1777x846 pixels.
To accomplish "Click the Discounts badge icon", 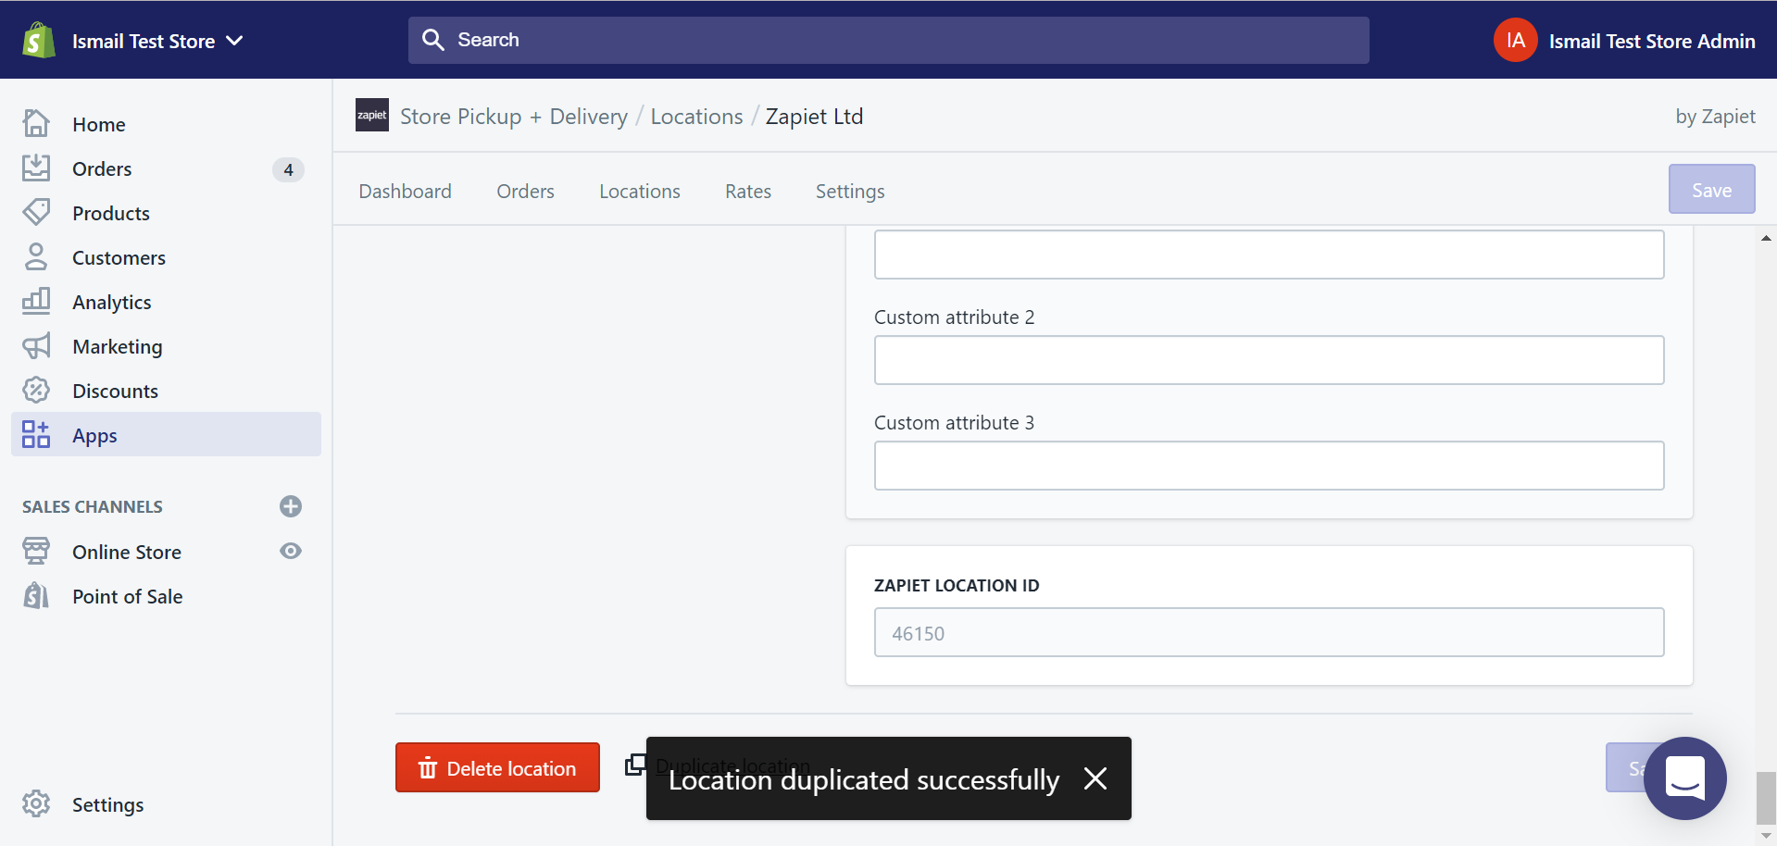I will point(36,391).
